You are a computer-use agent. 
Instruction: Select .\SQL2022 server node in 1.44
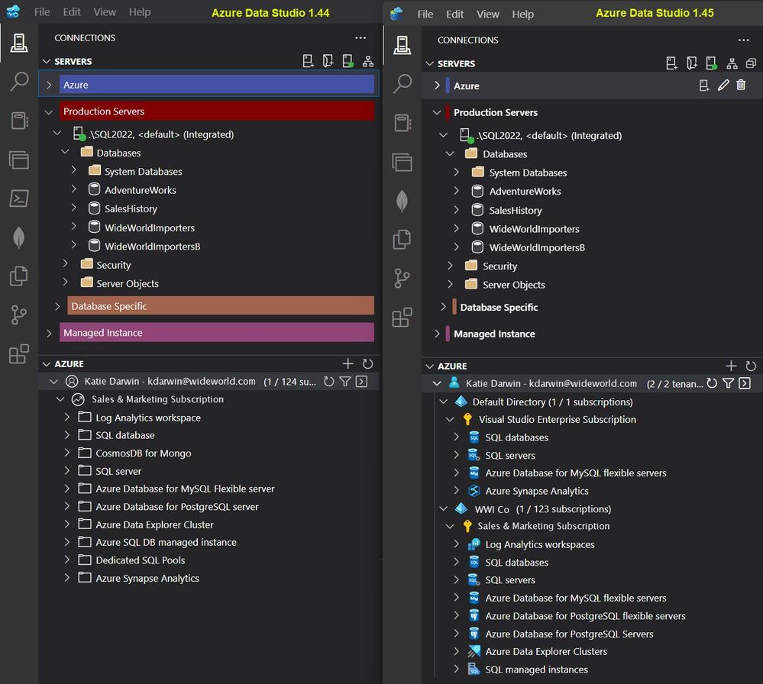(x=161, y=134)
